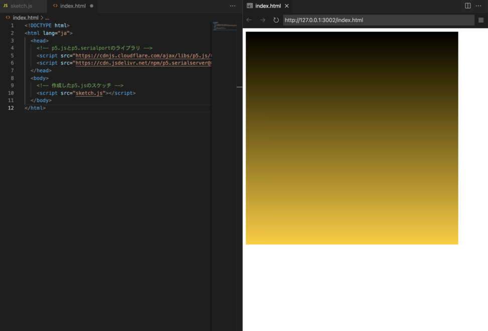Click the cdnjs p5.js library URL link
The height and width of the screenshot is (331, 488).
point(140,55)
